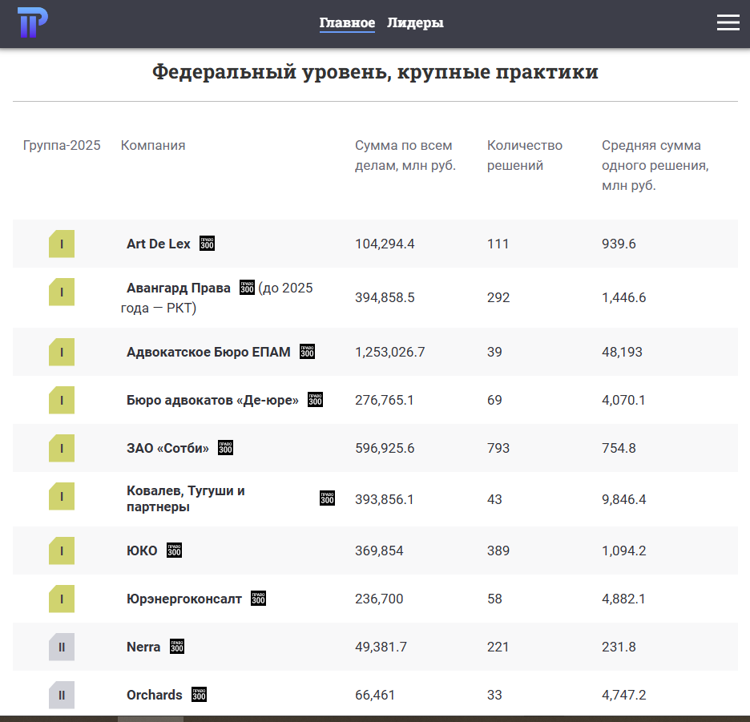Viewport: 750px width, 722px height.
Task: Open the Бюро адвокатов «Де-юре» link
Action: (x=212, y=400)
